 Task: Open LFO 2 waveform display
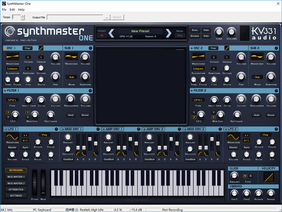click(234, 137)
